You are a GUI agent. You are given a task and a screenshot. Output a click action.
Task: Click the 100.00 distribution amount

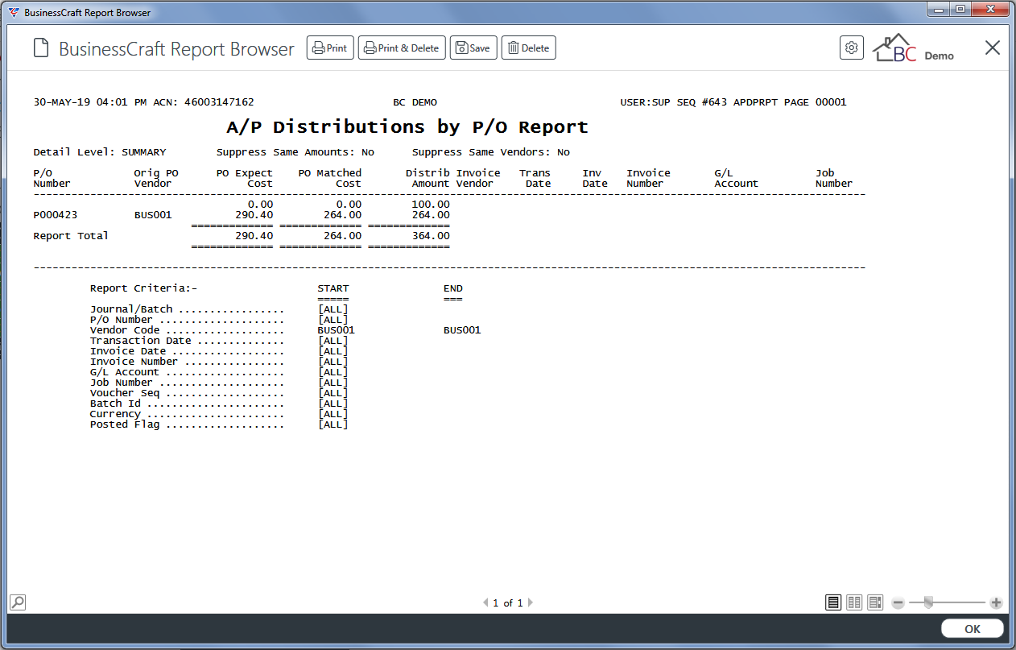(x=431, y=205)
